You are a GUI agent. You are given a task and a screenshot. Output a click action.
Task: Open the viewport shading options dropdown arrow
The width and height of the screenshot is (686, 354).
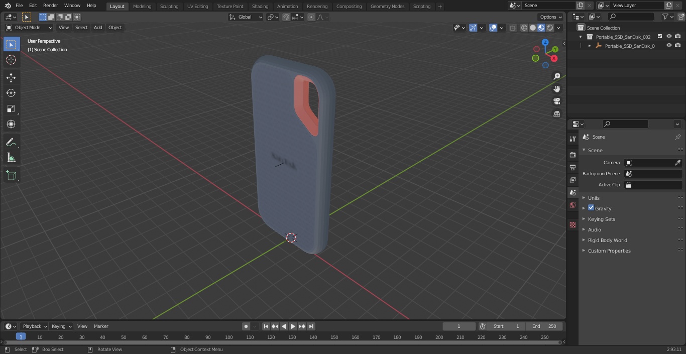pos(558,28)
